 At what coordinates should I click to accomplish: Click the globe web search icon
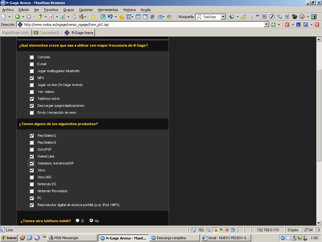coord(232,17)
